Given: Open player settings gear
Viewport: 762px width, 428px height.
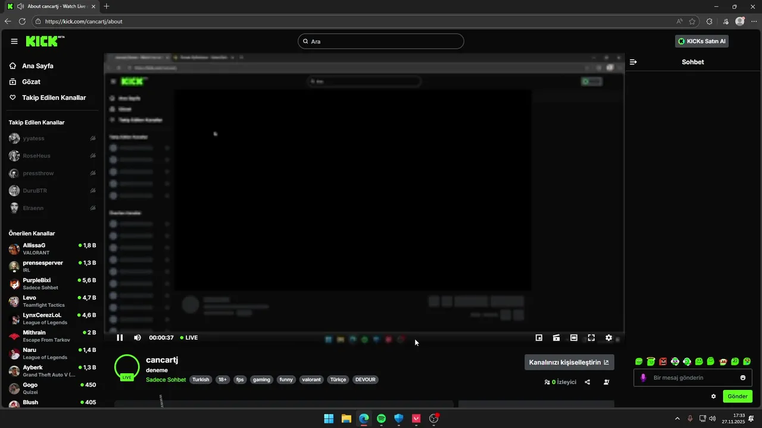Looking at the screenshot, I should (x=608, y=338).
